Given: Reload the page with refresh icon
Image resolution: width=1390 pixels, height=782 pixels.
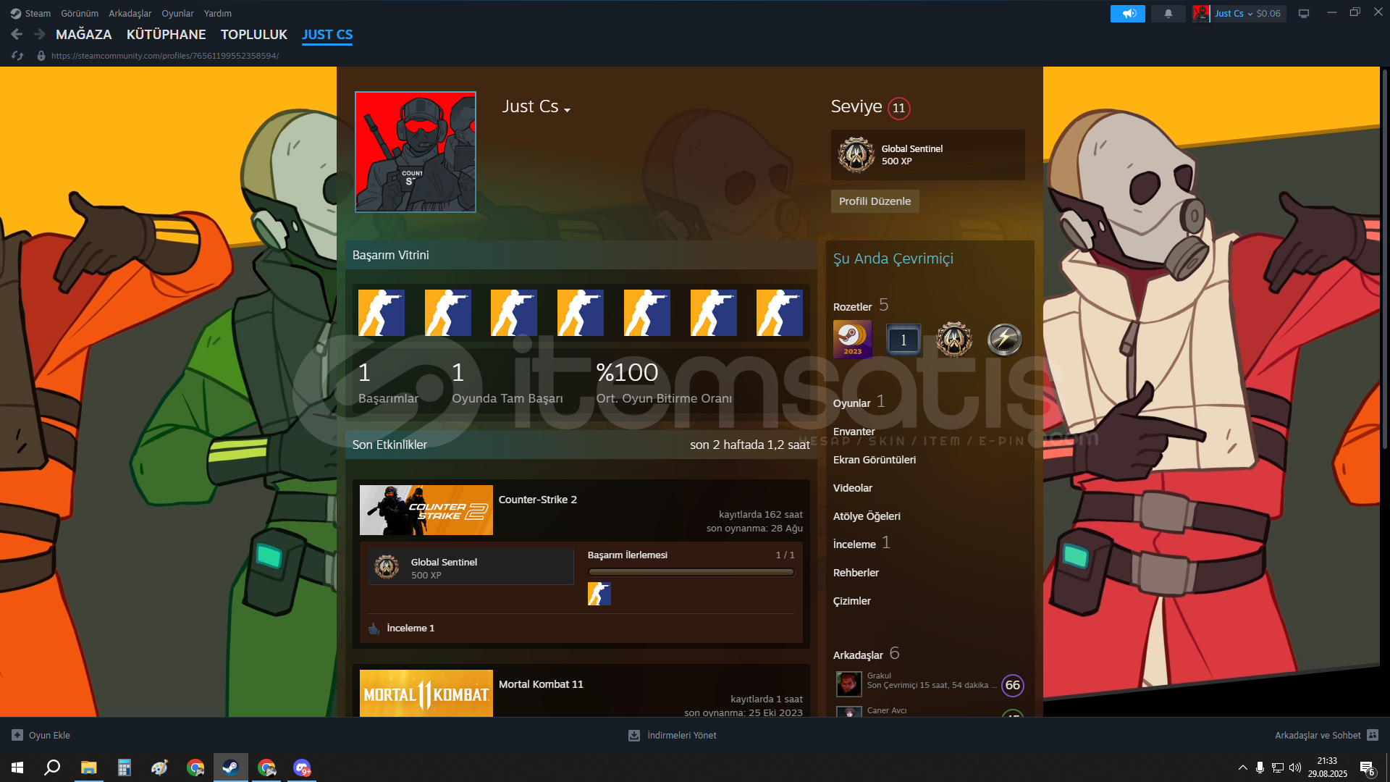Looking at the screenshot, I should pyautogui.click(x=17, y=56).
